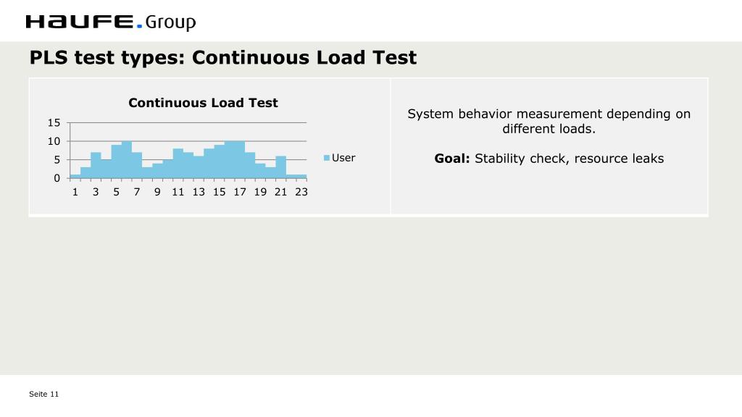Select x-axis label 11

pyautogui.click(x=178, y=192)
